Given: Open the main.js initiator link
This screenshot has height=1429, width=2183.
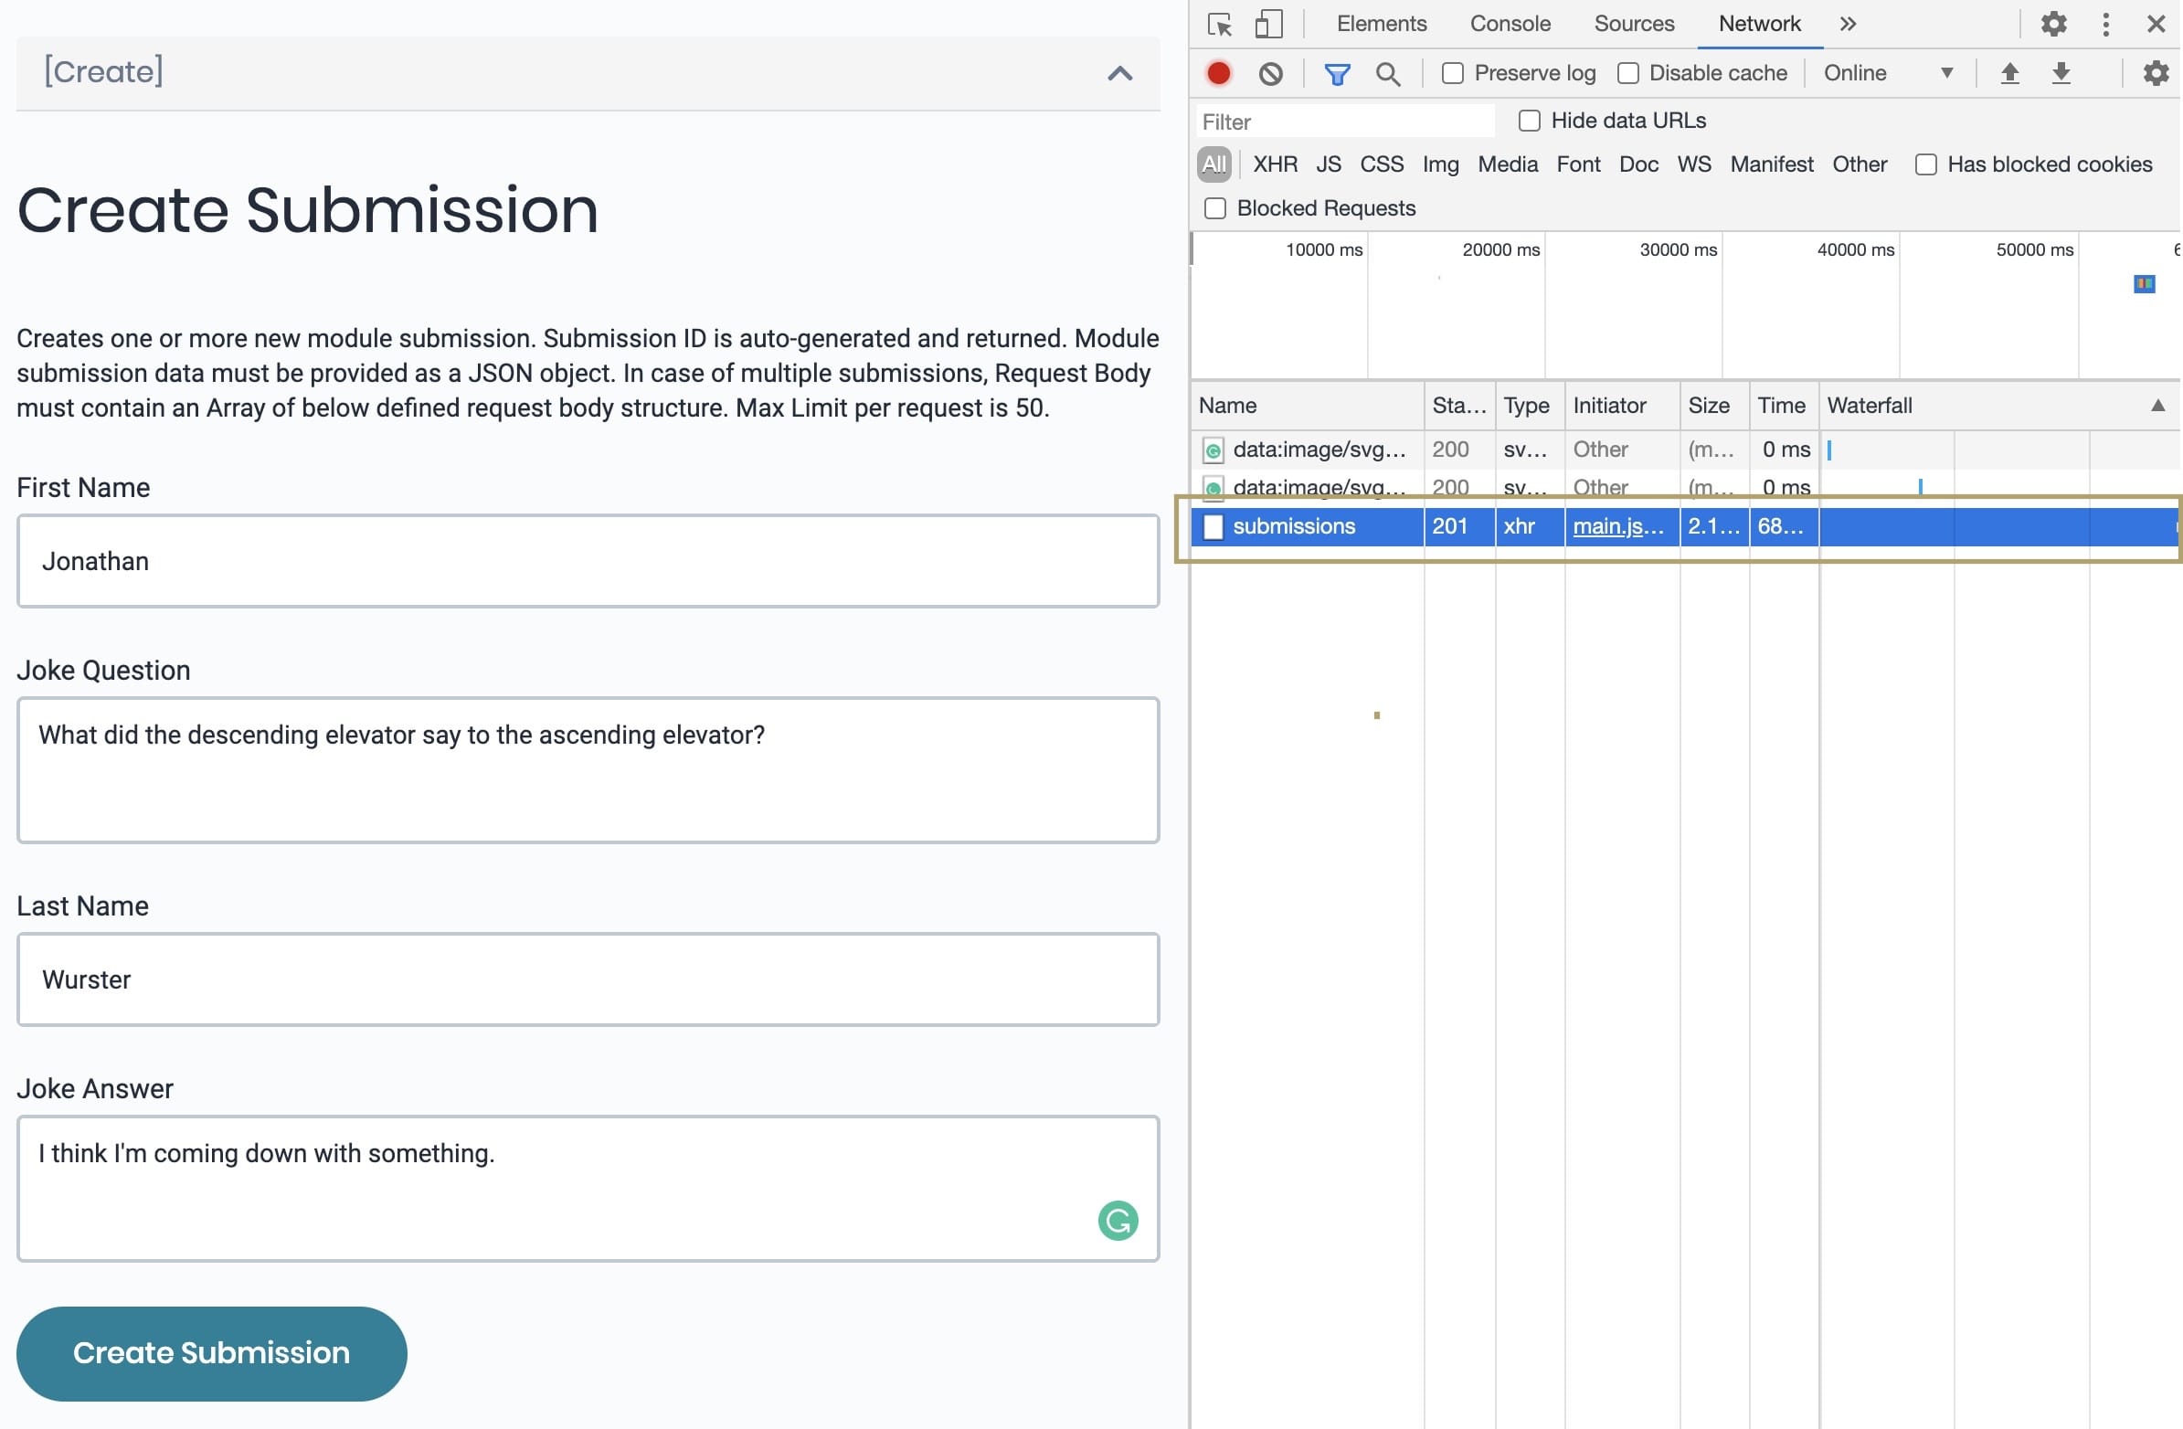Looking at the screenshot, I should pos(1618,526).
